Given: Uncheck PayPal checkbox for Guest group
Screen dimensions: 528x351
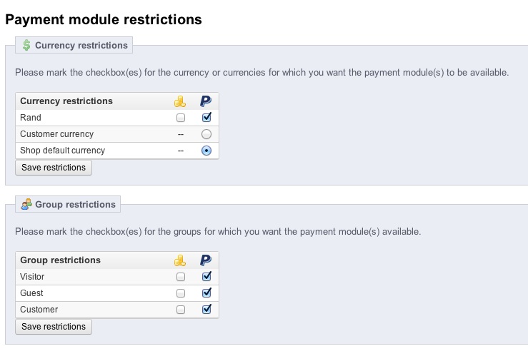Looking at the screenshot, I should coord(206,293).
